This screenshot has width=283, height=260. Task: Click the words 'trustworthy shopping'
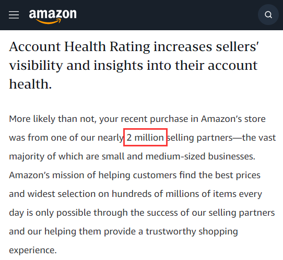coord(192,232)
